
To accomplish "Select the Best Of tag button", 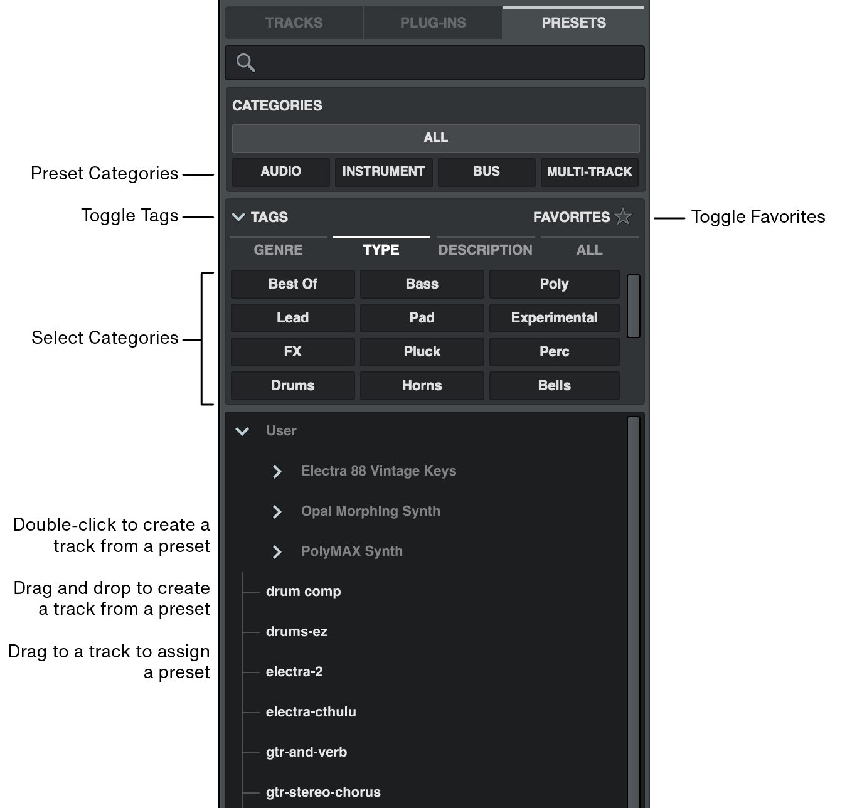I will coord(292,284).
